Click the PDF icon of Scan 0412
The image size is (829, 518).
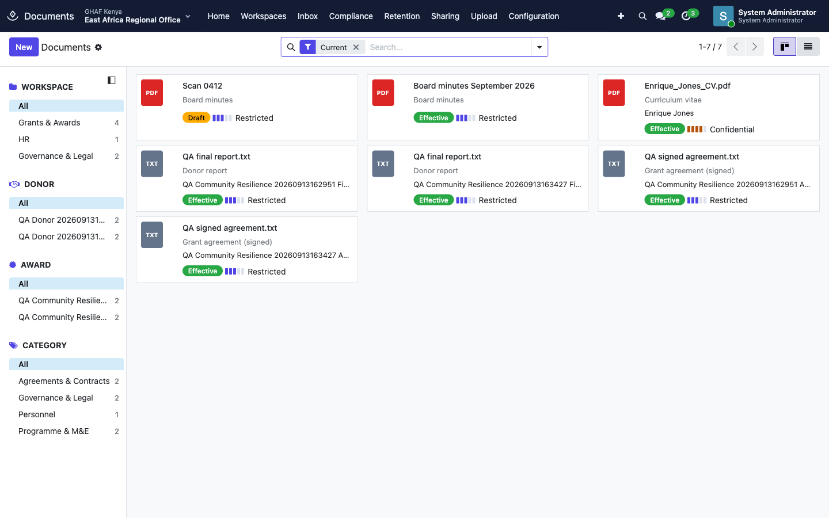[x=152, y=93]
